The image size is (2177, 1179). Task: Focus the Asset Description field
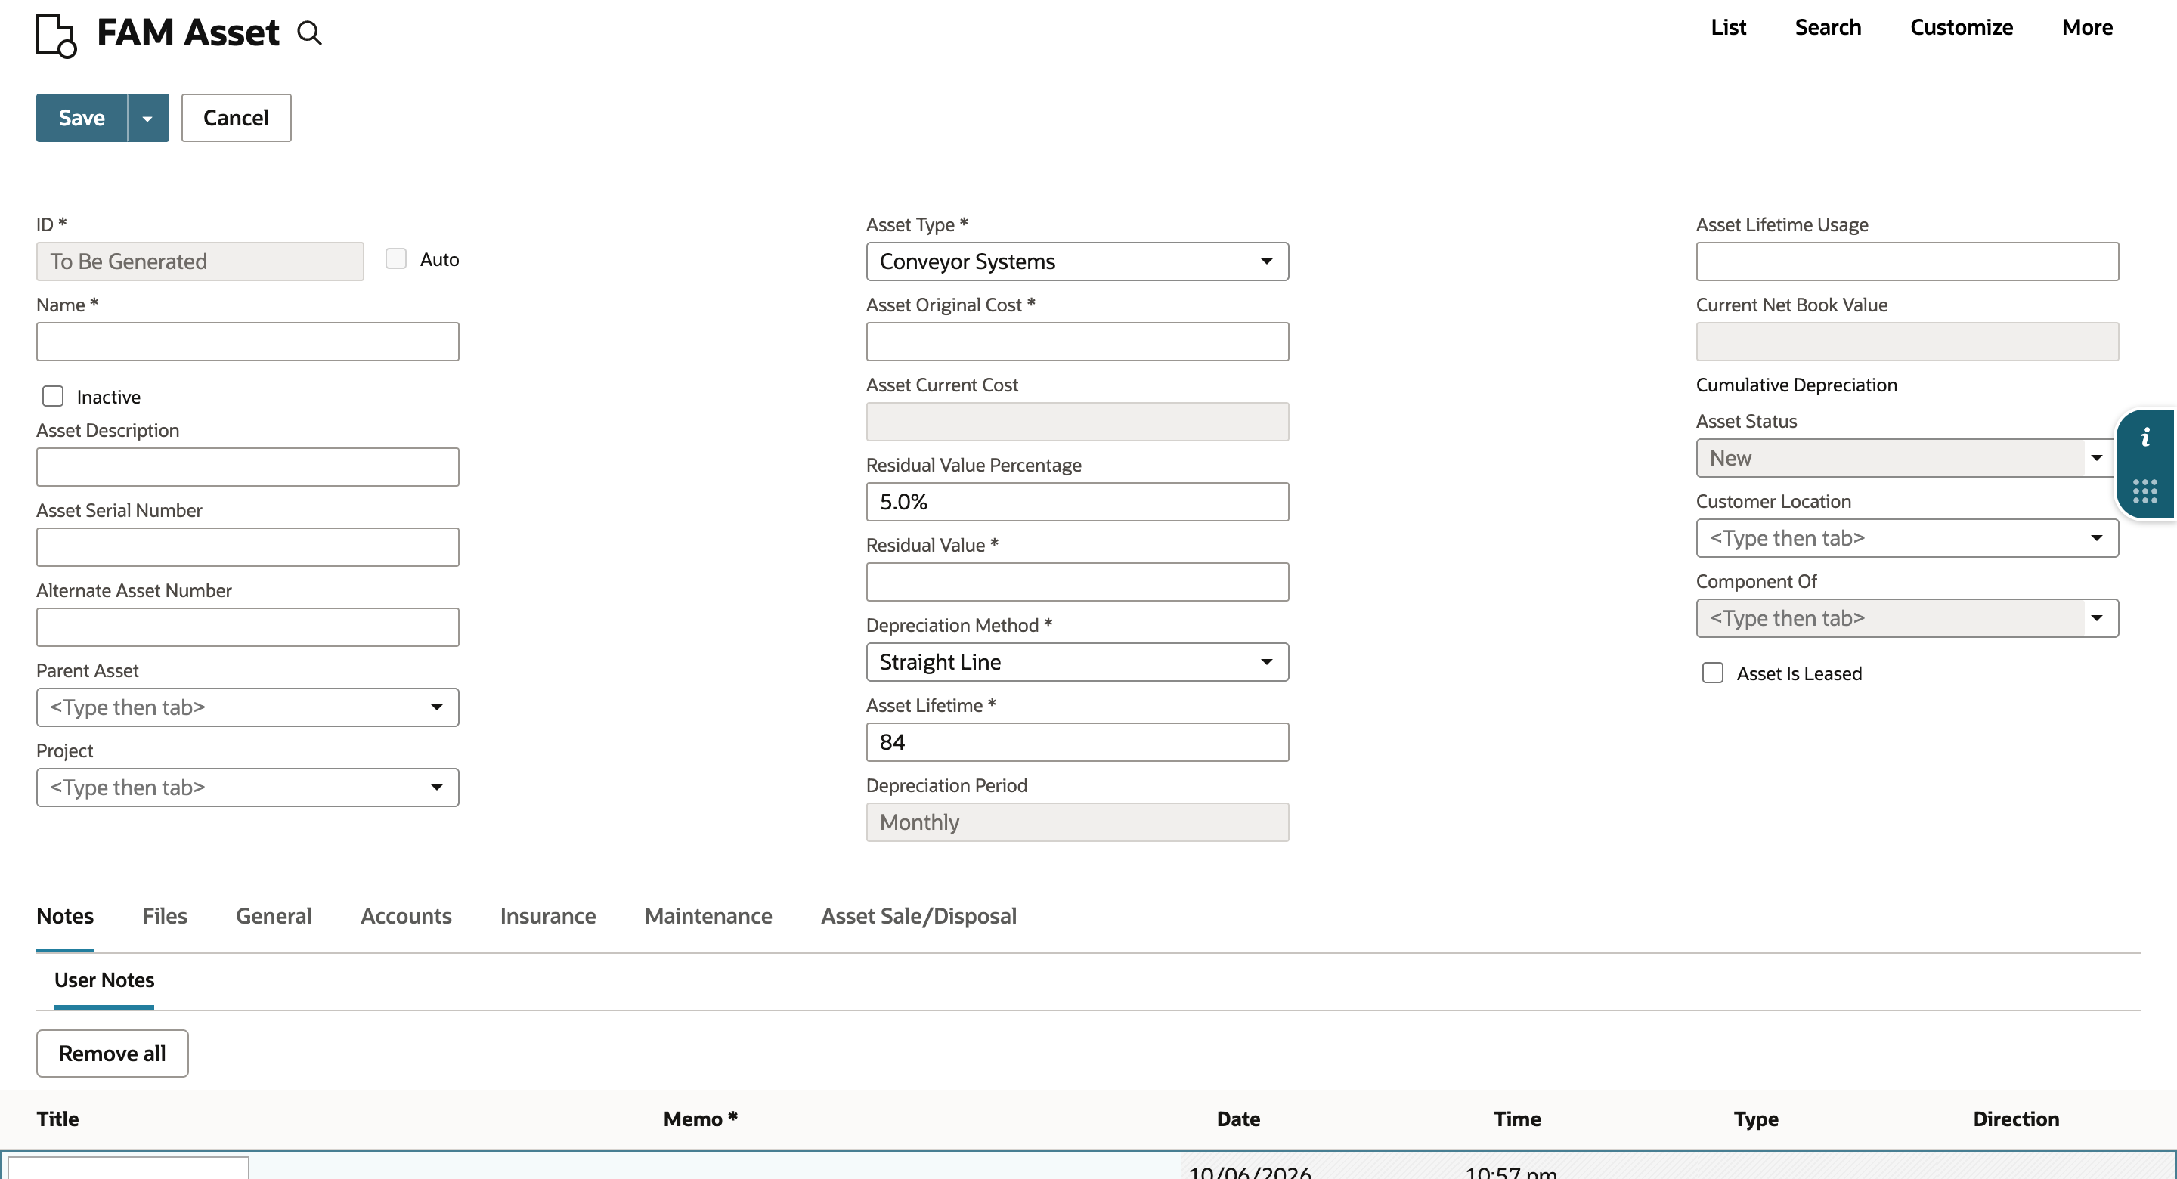[248, 467]
